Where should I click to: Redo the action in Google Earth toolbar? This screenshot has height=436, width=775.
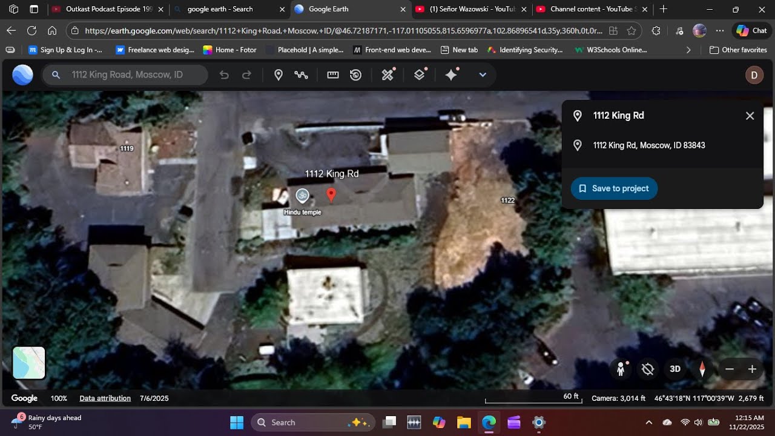246,74
